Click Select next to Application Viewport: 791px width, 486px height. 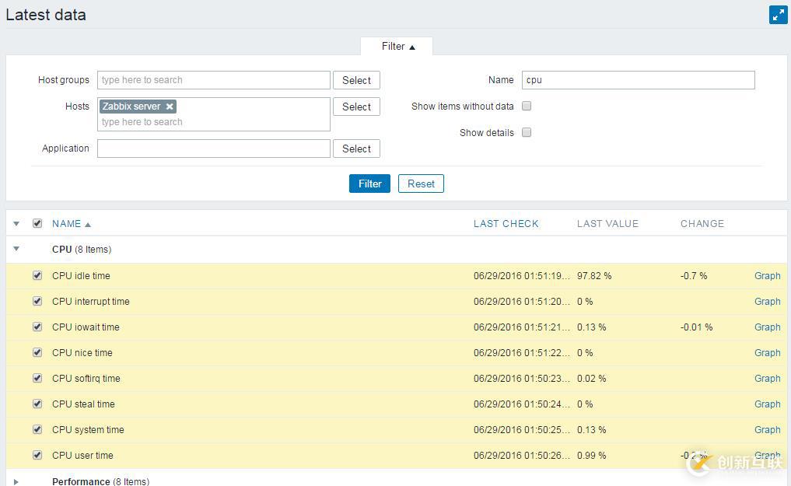(x=355, y=149)
